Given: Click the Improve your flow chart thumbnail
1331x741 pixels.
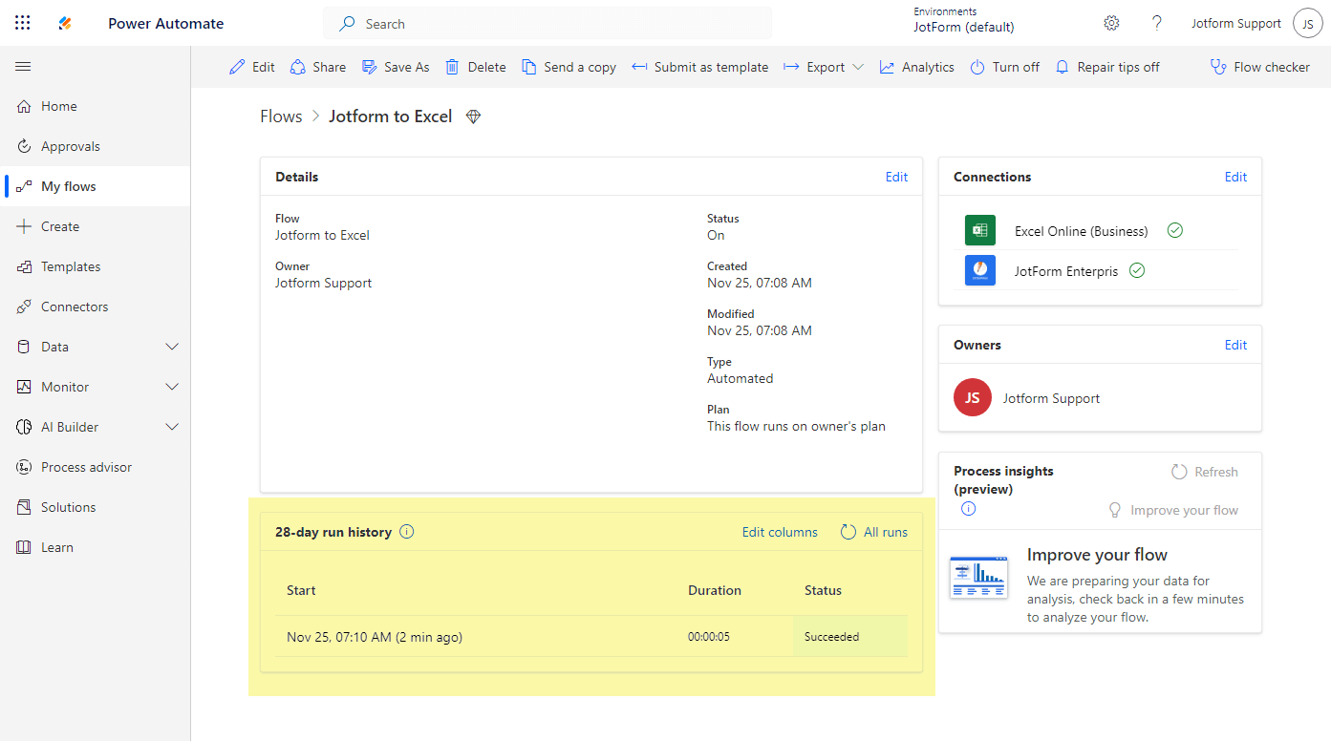Looking at the screenshot, I should tap(978, 577).
